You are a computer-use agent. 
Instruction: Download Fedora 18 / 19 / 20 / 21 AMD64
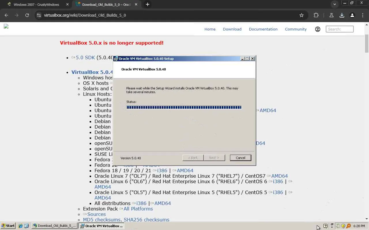tap(185, 170)
